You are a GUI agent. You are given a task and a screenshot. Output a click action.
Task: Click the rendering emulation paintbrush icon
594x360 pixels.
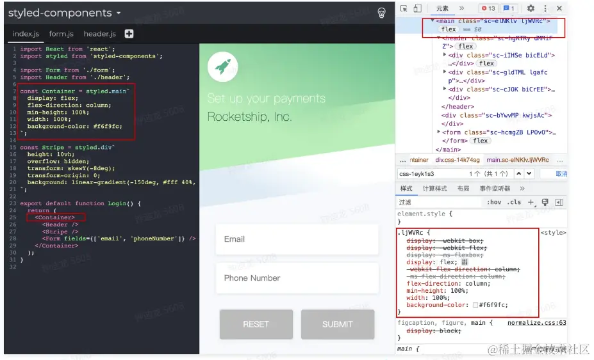coord(545,202)
